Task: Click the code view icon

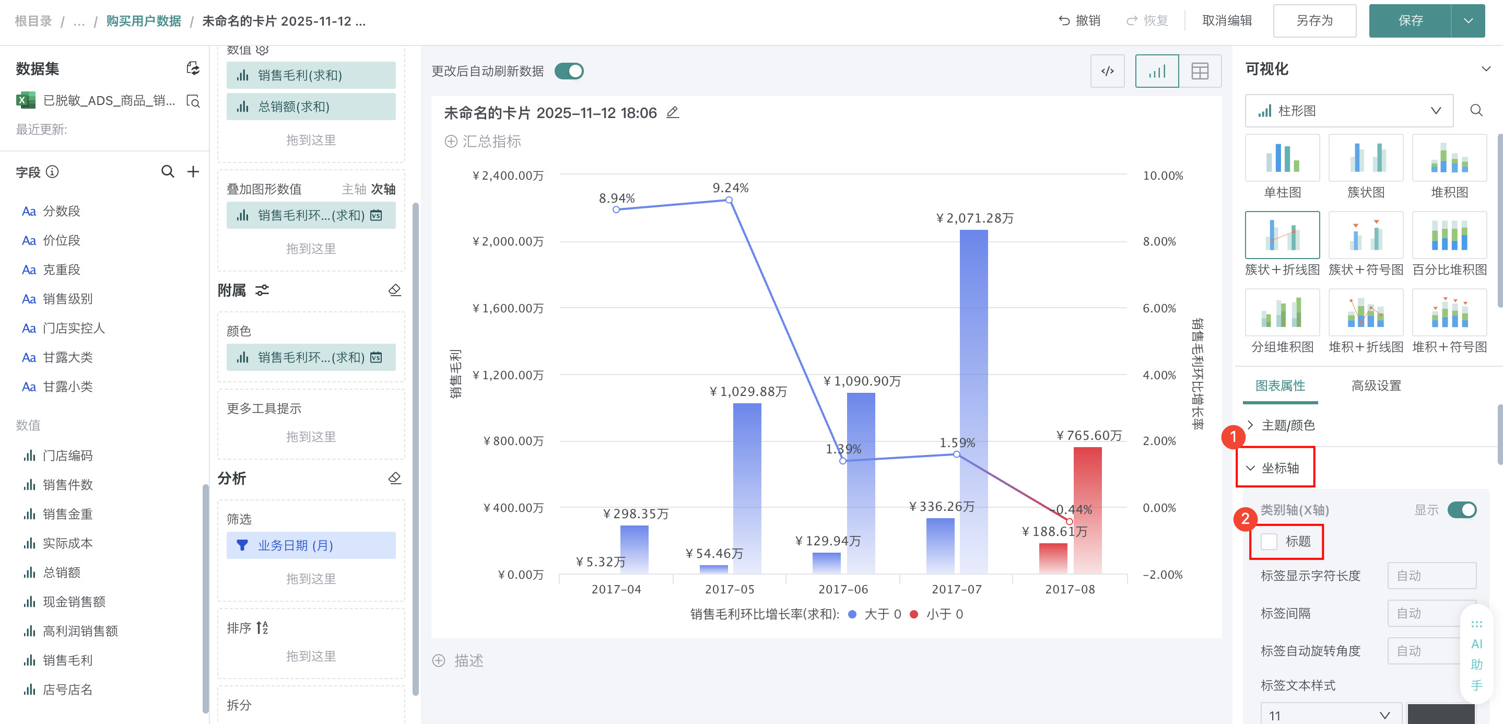Action: [1107, 71]
